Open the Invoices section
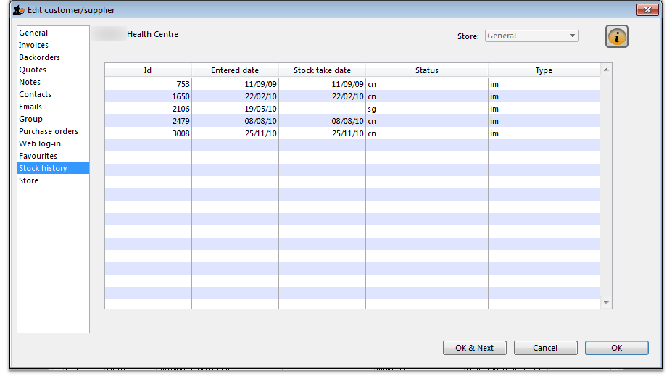The image size is (672, 379). click(34, 45)
